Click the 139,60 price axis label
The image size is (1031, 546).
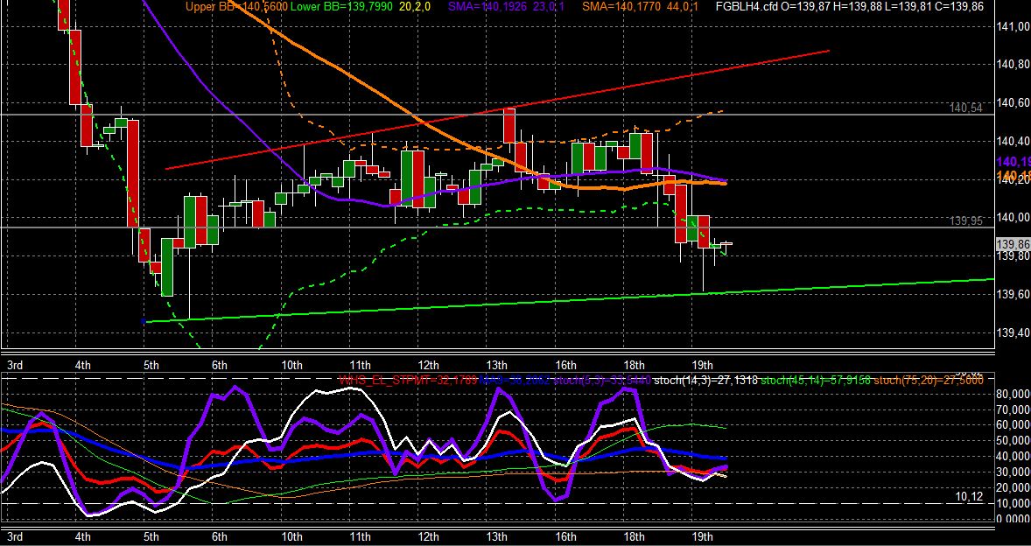point(1013,294)
